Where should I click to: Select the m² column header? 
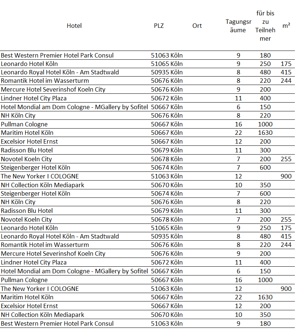pos(286,26)
